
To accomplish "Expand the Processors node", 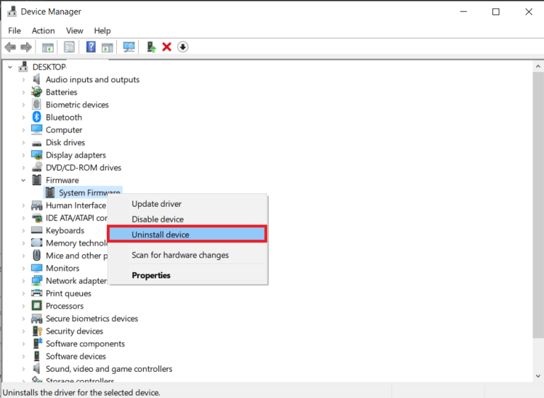I will click(x=23, y=306).
